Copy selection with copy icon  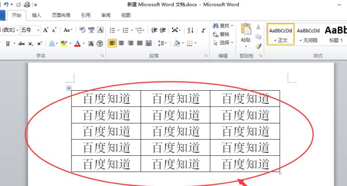[x=258, y=36]
